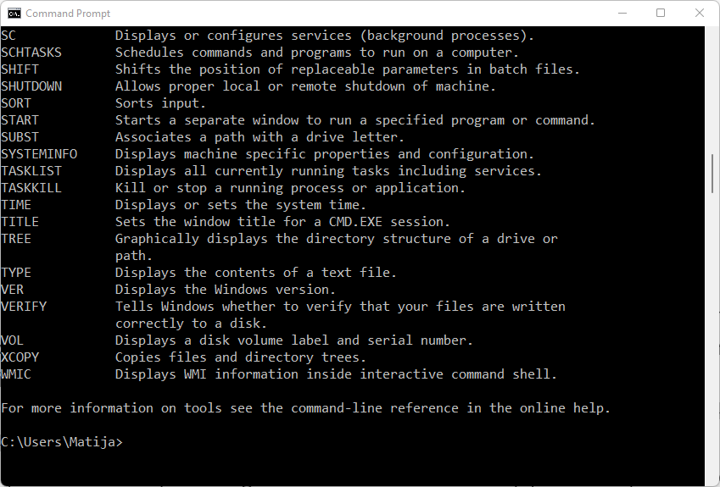Click the word CMD.EXE in TITLE description

pyautogui.click(x=355, y=222)
